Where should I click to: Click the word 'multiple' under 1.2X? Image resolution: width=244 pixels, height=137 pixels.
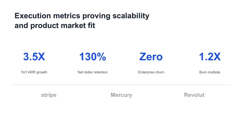[x=214, y=72]
